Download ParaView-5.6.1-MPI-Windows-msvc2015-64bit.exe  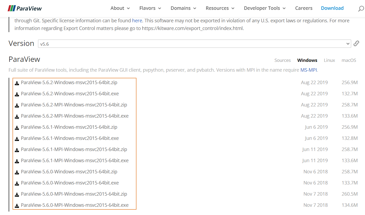[x=75, y=161]
